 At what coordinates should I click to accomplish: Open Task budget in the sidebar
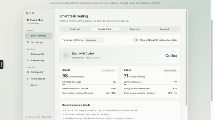point(39,42)
